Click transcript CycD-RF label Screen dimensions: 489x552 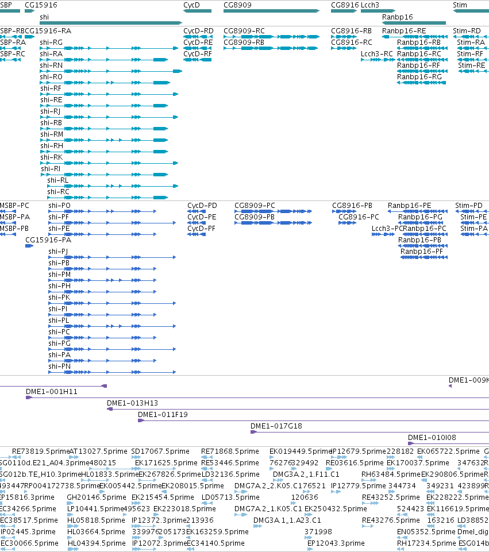(x=198, y=54)
